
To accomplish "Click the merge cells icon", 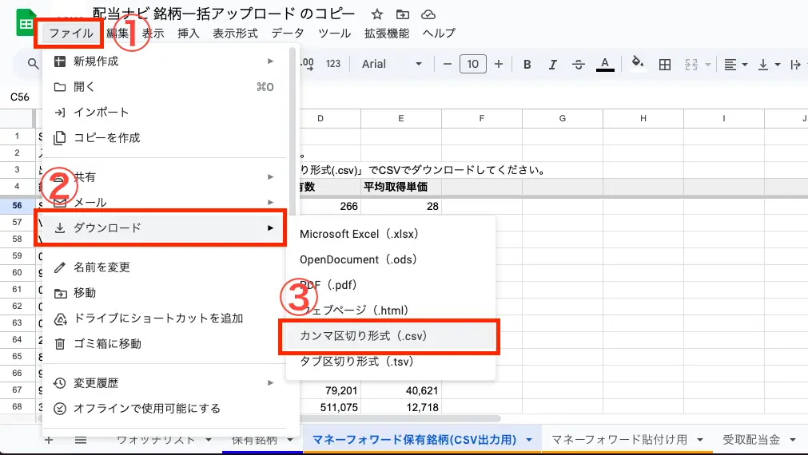I will 691,65.
